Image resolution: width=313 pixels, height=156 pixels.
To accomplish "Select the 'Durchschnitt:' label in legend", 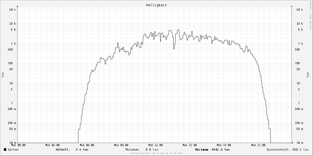I will 278,149.
